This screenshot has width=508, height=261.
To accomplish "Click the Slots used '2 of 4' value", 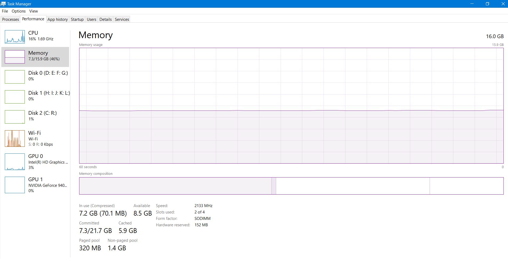I will pyautogui.click(x=200, y=212).
